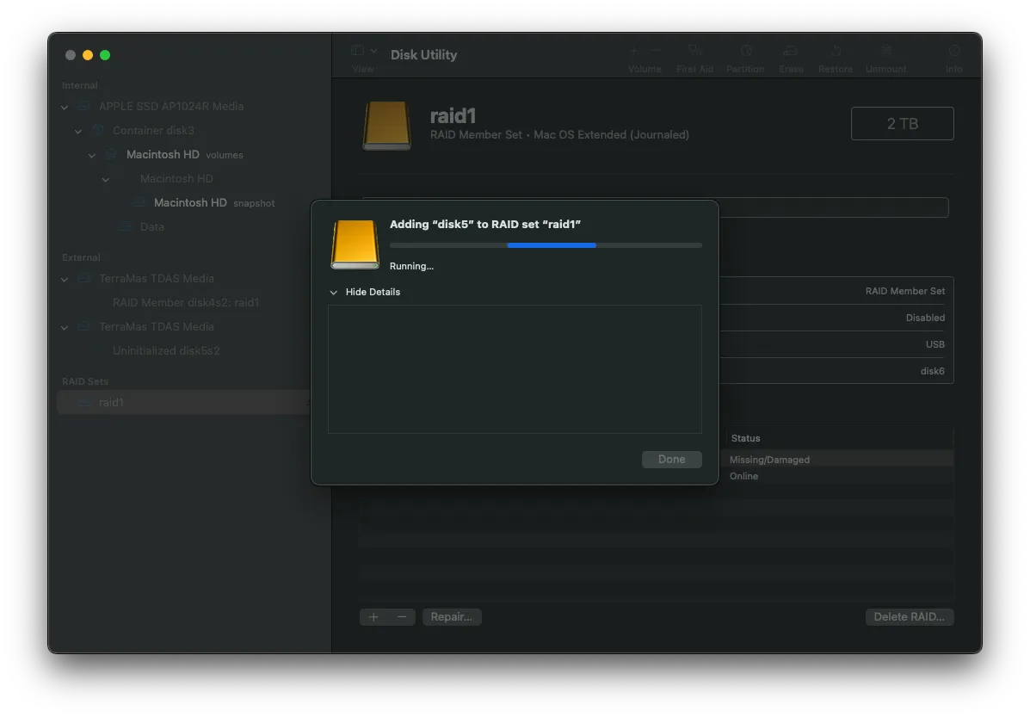Click the Partition toolbar icon
The height and width of the screenshot is (717, 1030).
pos(745,52)
